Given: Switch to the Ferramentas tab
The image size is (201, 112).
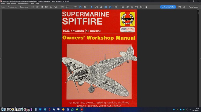Looking at the screenshot, I should click(x=12, y=7).
